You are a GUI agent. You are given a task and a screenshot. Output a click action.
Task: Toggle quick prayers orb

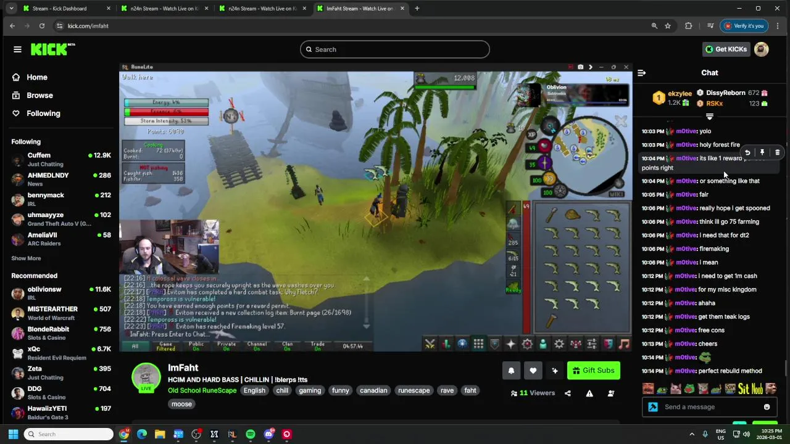[544, 163]
